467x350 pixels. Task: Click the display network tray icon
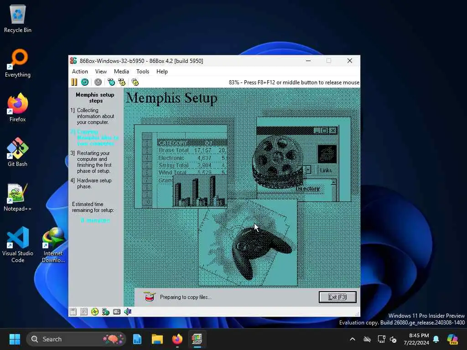(381, 339)
